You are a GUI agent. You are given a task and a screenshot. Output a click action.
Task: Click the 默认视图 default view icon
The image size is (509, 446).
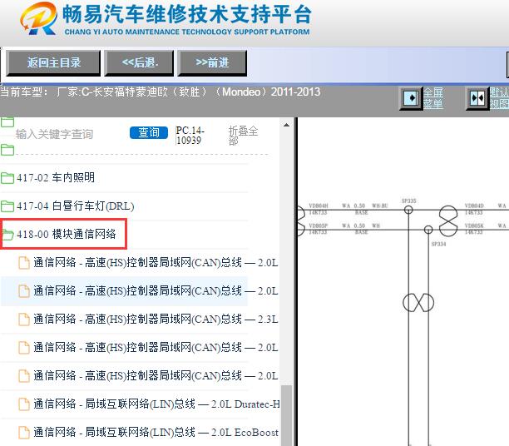477,98
